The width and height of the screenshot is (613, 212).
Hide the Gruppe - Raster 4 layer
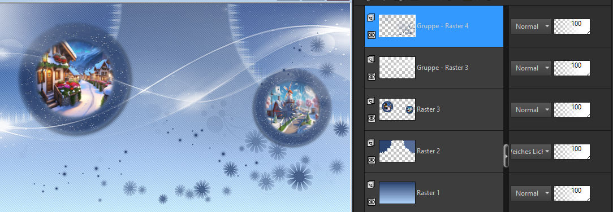click(x=372, y=35)
